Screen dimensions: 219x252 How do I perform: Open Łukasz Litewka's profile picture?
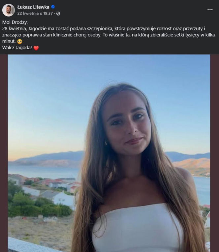point(8,10)
